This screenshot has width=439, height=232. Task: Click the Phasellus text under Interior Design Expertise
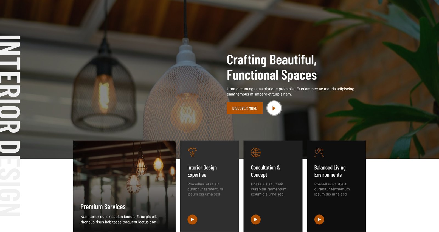[205, 189]
